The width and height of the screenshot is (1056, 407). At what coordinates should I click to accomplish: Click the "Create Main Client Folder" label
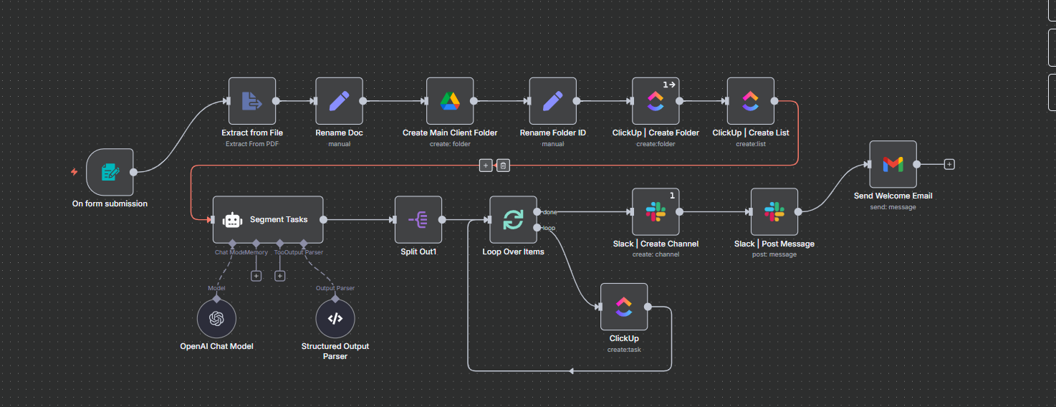(450, 133)
